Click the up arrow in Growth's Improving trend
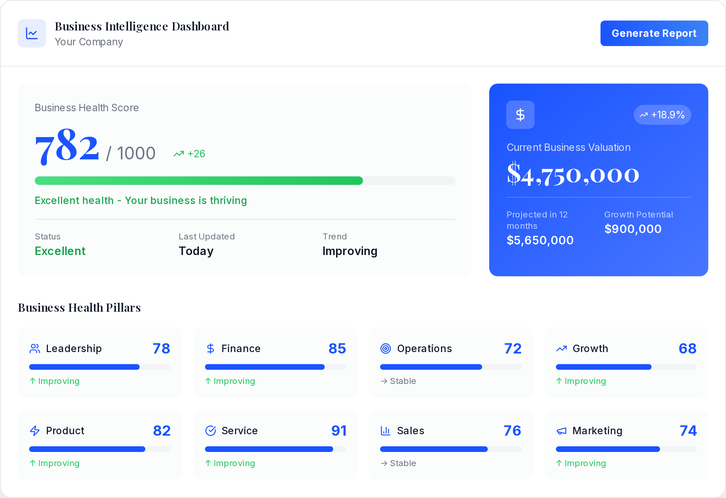726x498 pixels. (x=559, y=381)
